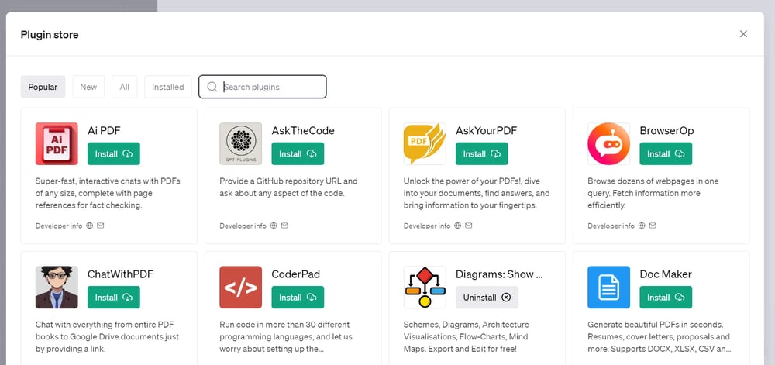The image size is (775, 365).
Task: Click the ChatWithPDF plugin title
Action: tap(120, 274)
